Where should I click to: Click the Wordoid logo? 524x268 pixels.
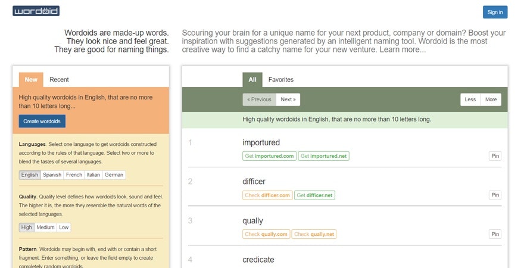click(36, 11)
